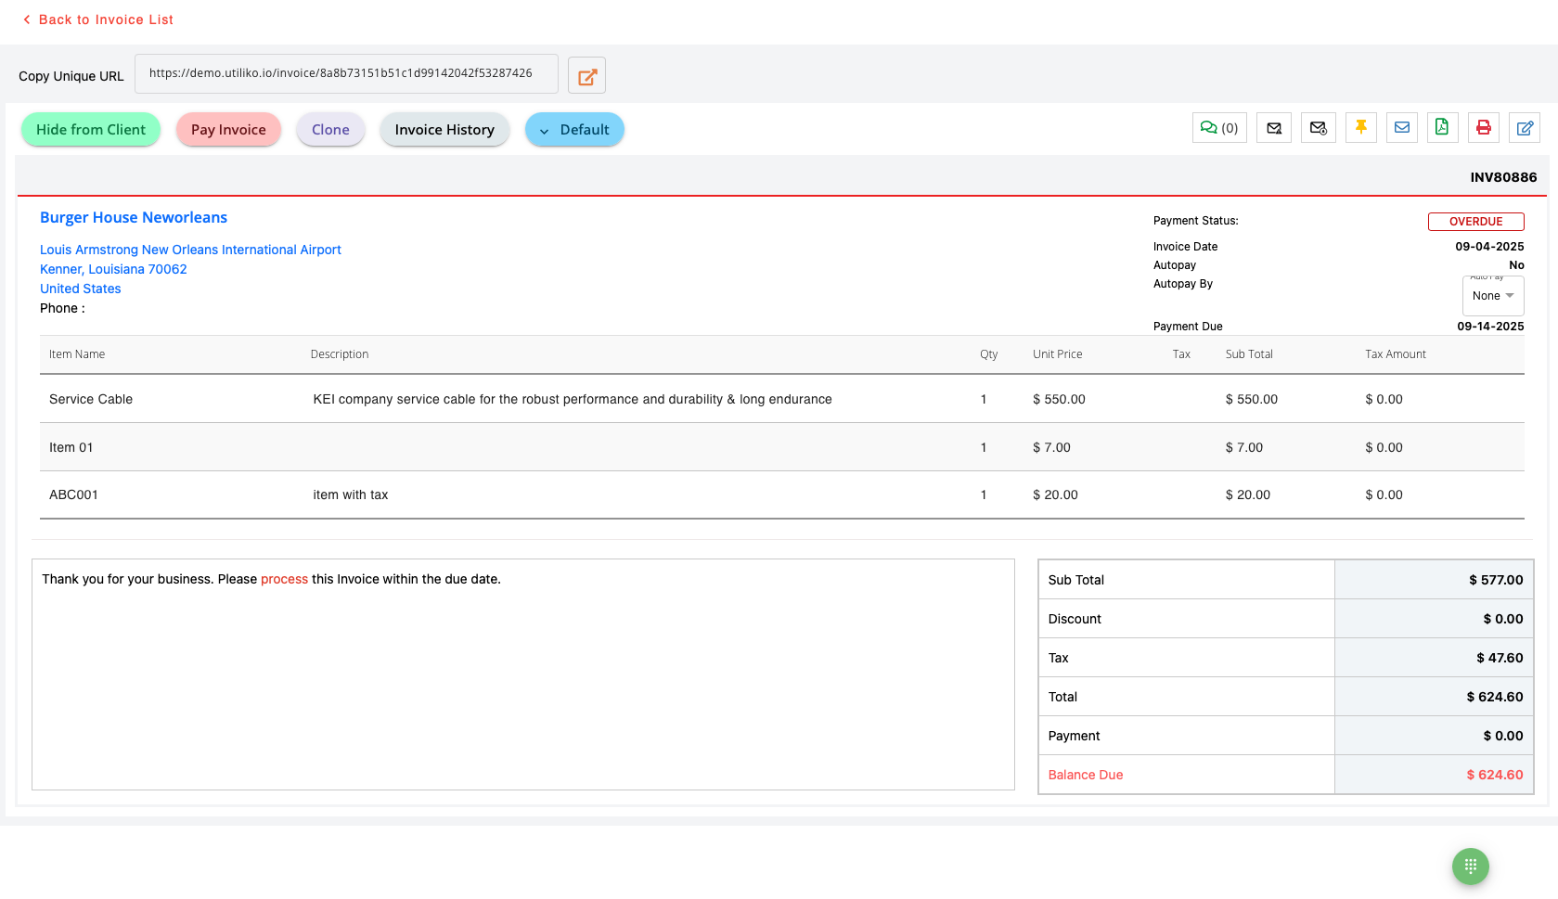Click the envelope with warning triangle icon
1558x899 pixels.
coord(1273,128)
